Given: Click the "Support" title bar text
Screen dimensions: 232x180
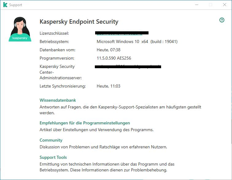Looking at the screenshot, I should pos(16,5).
